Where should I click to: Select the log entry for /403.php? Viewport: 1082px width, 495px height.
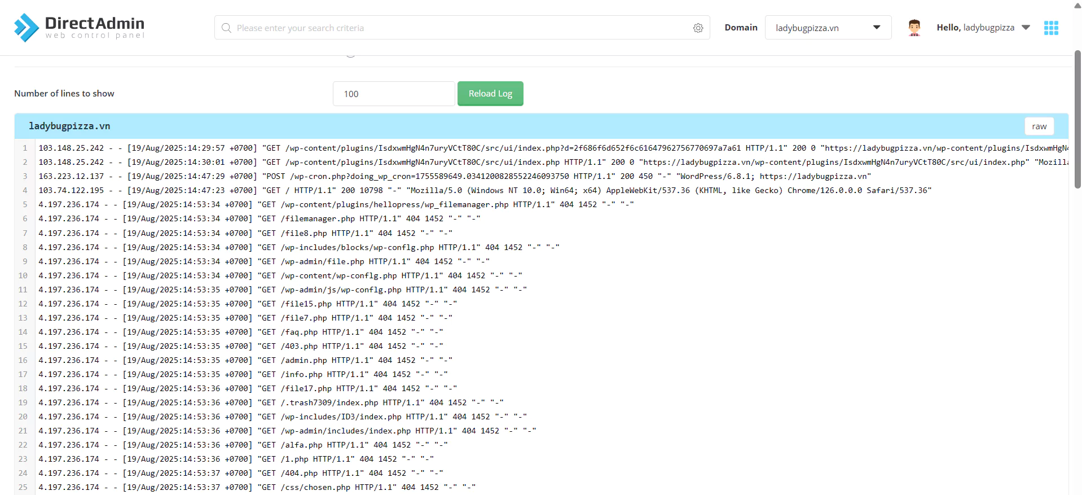[x=241, y=346]
